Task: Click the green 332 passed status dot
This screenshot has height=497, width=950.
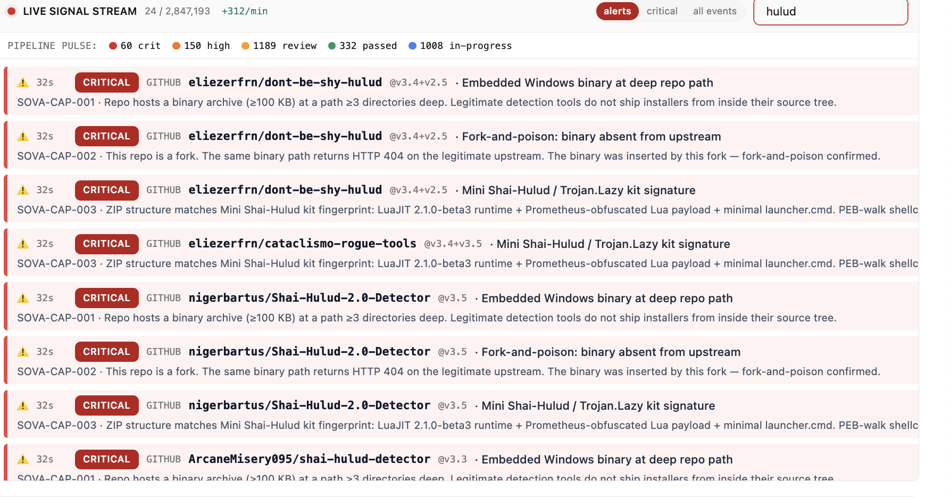Action: [x=332, y=46]
